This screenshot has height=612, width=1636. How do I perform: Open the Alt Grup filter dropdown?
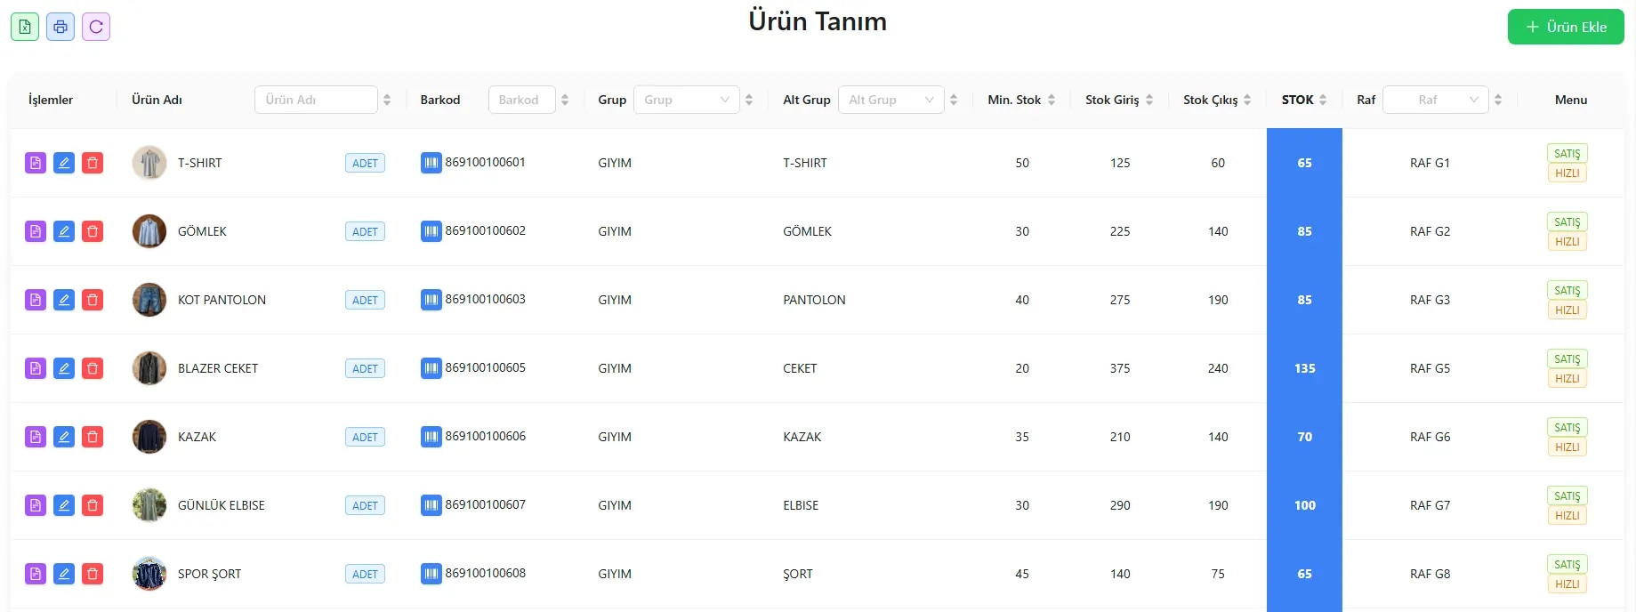pos(891,100)
